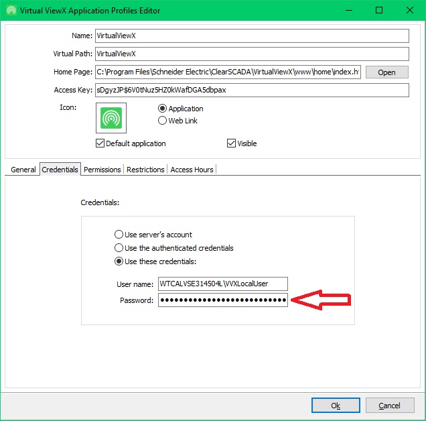The height and width of the screenshot is (421, 426).
Task: Click the Virtual ViewX icon preview box
Action: click(111, 118)
